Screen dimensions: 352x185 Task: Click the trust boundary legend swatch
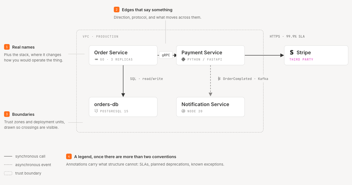(8, 173)
